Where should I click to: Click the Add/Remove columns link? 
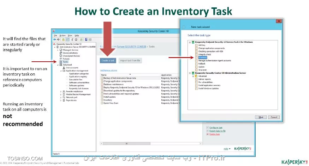(x=108, y=70)
